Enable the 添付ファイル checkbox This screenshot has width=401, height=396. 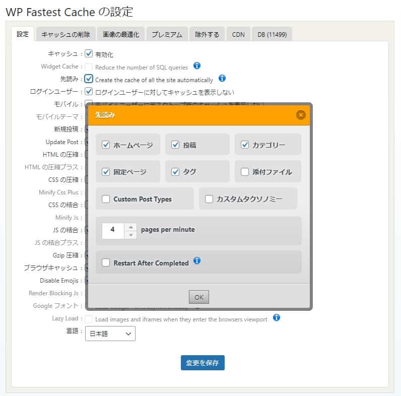(x=245, y=172)
